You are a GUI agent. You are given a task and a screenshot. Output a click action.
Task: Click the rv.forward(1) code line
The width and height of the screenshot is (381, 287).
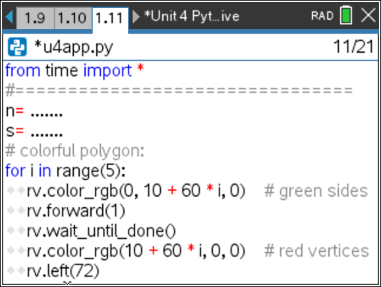(76, 210)
